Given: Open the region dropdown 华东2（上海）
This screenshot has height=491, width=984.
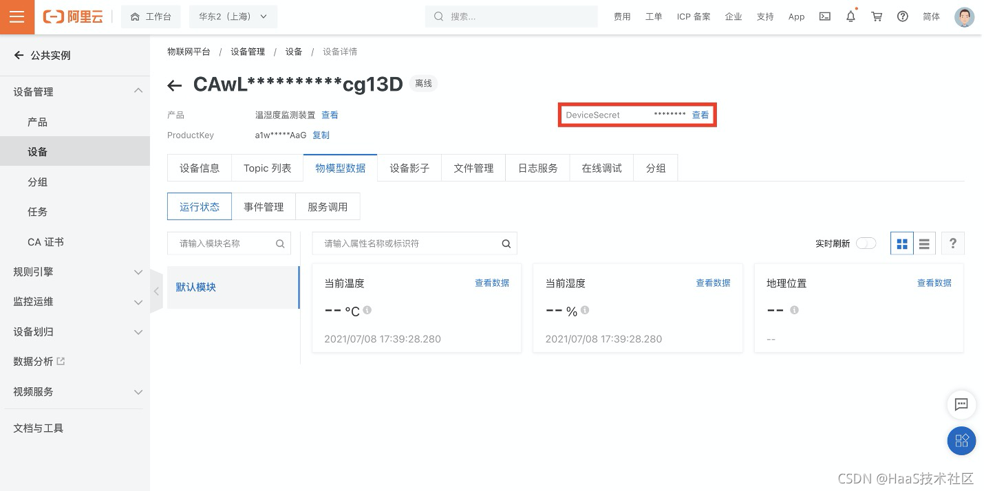Looking at the screenshot, I should 233,17.
